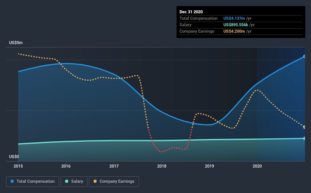Viewport: 311px width, 193px height.
Task: Select the Salary endpoint marker for 2020
Action: [305, 138]
